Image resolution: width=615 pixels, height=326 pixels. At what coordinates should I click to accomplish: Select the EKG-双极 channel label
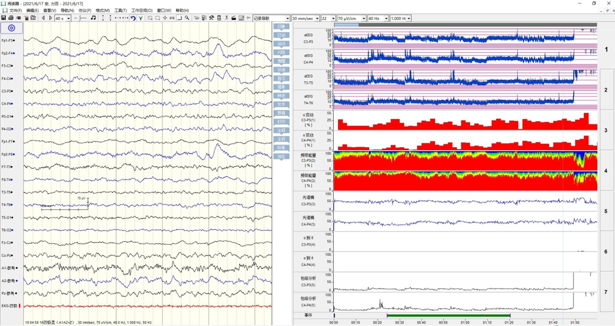point(11,306)
